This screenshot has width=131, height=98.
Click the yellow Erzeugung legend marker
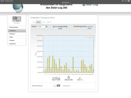[56, 77]
